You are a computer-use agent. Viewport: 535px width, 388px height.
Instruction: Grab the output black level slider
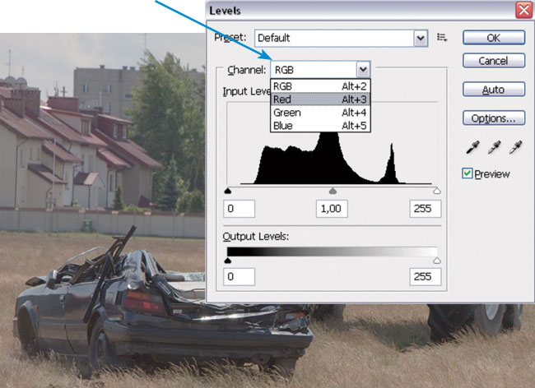(x=228, y=261)
